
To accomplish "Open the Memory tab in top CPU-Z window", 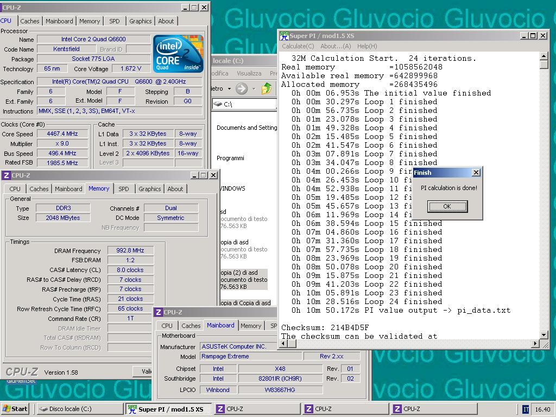I will [90, 21].
